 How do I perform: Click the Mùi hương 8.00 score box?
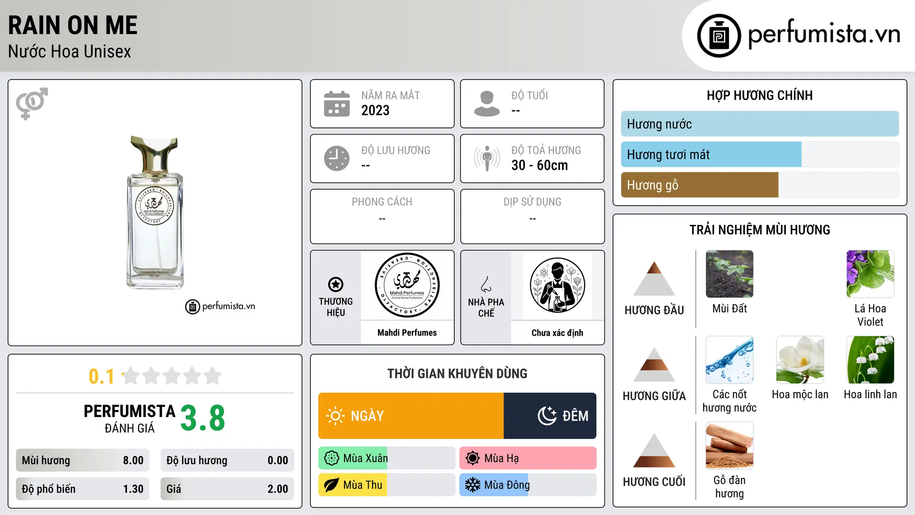83,460
